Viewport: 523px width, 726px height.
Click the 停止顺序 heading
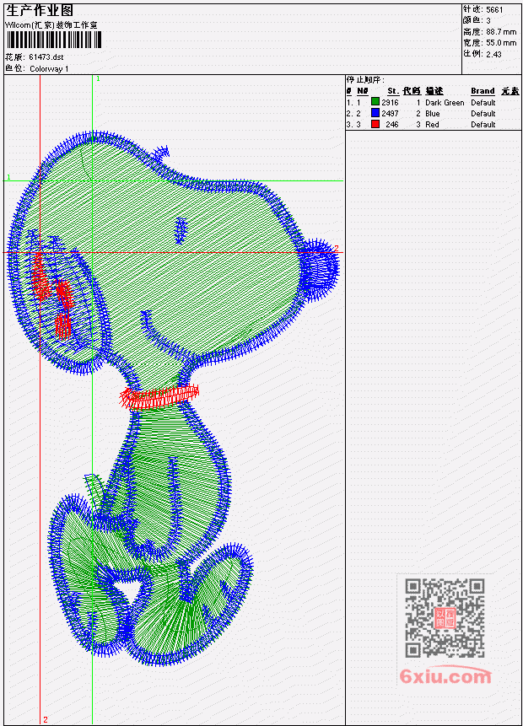pyautogui.click(x=365, y=79)
